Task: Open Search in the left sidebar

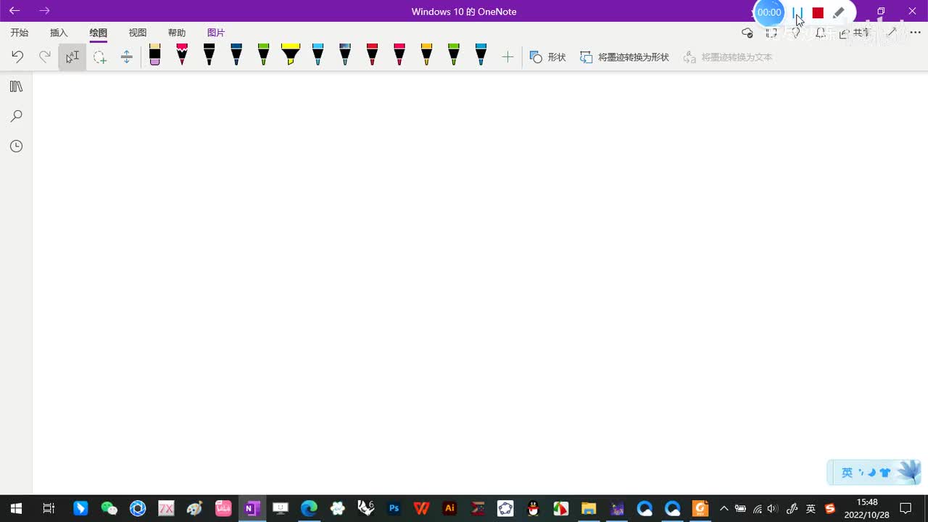Action: tap(16, 116)
